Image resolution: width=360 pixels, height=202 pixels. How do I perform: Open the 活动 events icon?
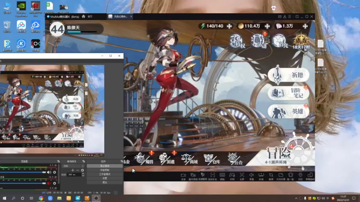coord(259,41)
